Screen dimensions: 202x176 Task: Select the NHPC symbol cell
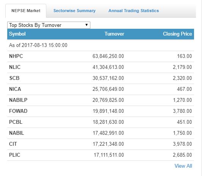pos(16,56)
